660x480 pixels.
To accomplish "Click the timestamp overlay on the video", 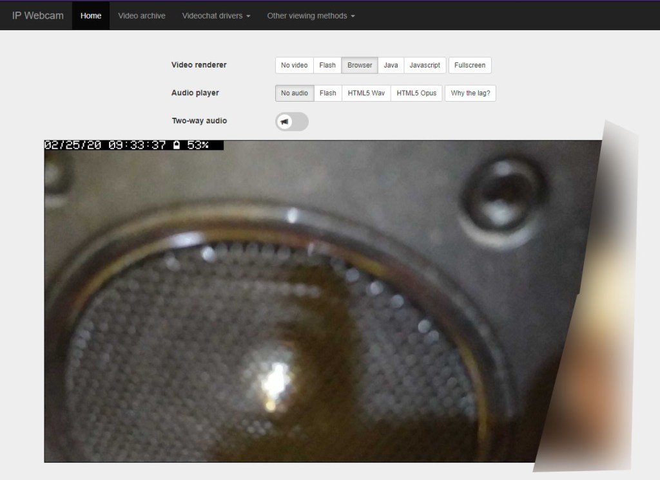I will [106, 145].
